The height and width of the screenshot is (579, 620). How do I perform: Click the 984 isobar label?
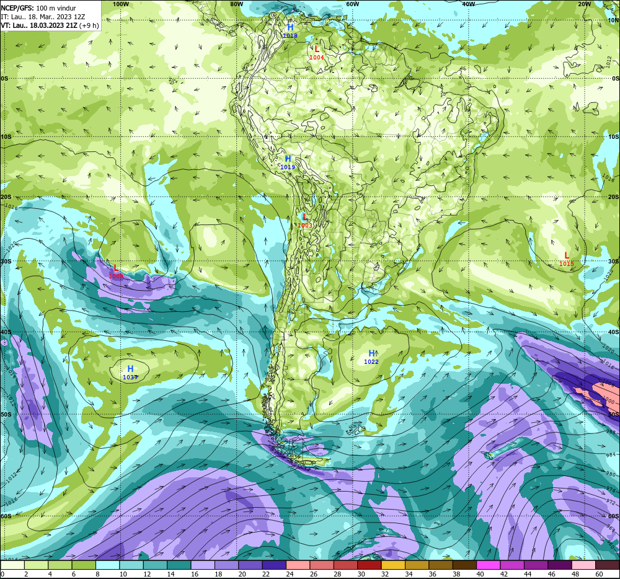pos(611,455)
